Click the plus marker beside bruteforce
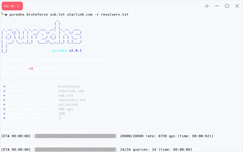The height and width of the screenshot is (152, 243). (4, 87)
